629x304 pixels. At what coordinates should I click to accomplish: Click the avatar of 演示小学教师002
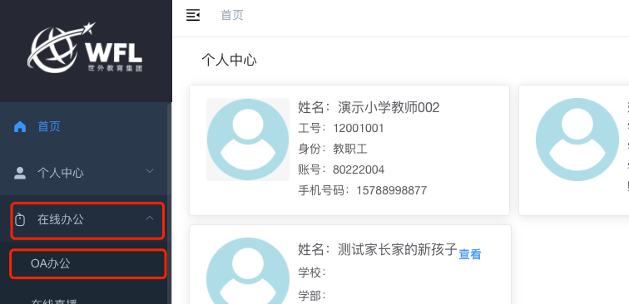point(248,140)
